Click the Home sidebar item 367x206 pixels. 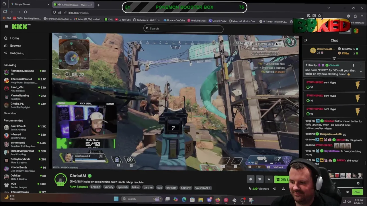click(x=11, y=38)
